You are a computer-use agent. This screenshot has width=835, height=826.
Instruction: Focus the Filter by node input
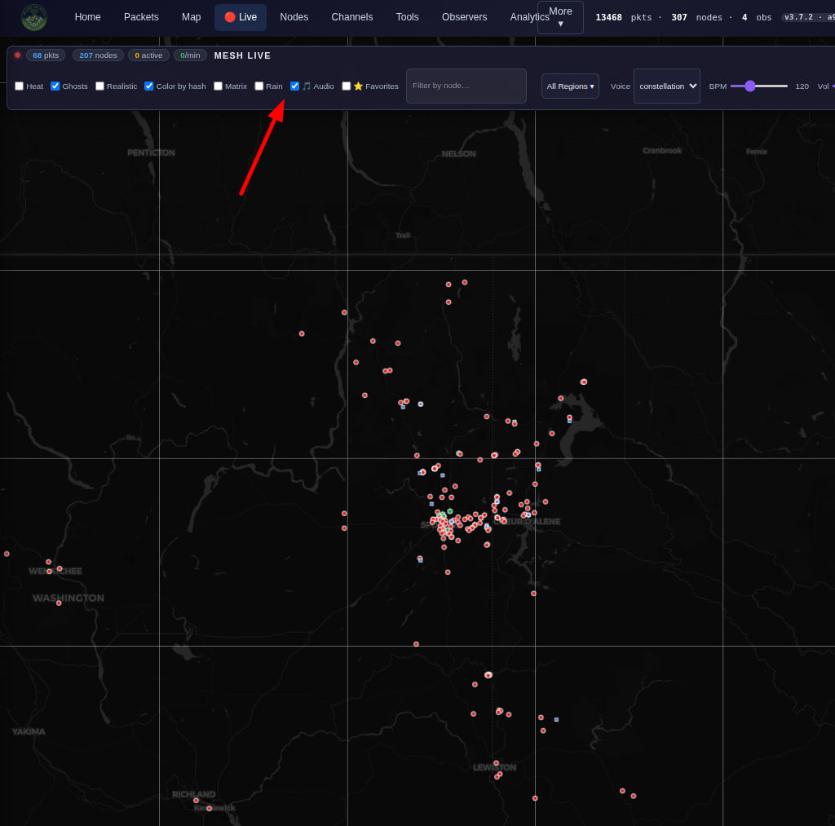(x=466, y=86)
